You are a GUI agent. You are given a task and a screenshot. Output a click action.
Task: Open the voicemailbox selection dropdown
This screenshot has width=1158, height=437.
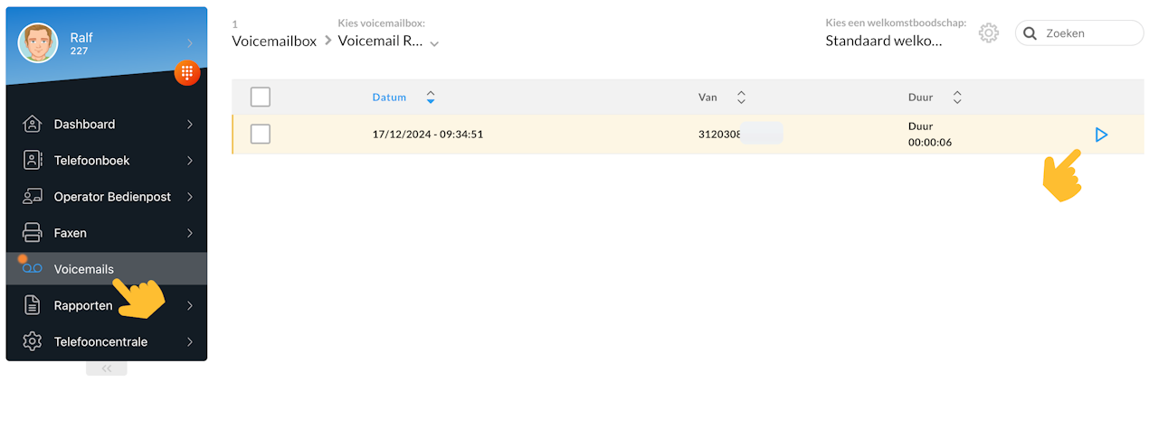point(388,41)
